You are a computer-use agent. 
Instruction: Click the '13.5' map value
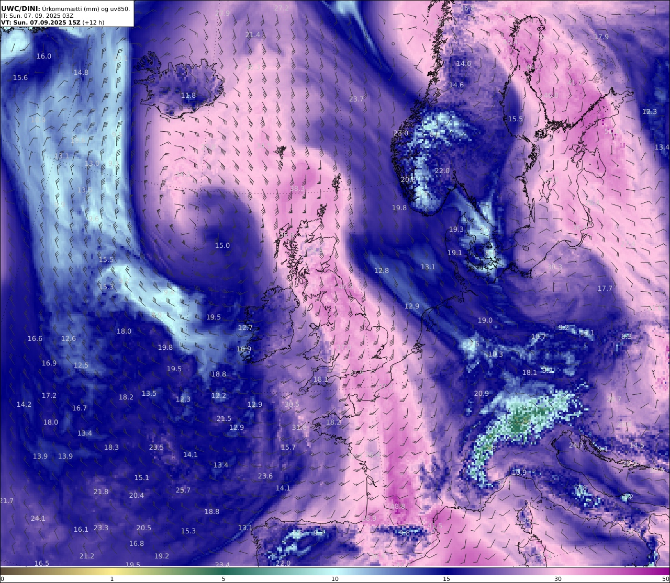point(149,394)
